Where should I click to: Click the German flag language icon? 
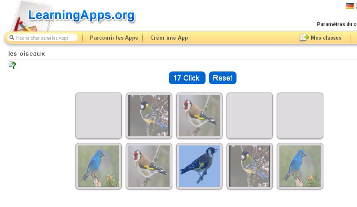(x=350, y=6)
